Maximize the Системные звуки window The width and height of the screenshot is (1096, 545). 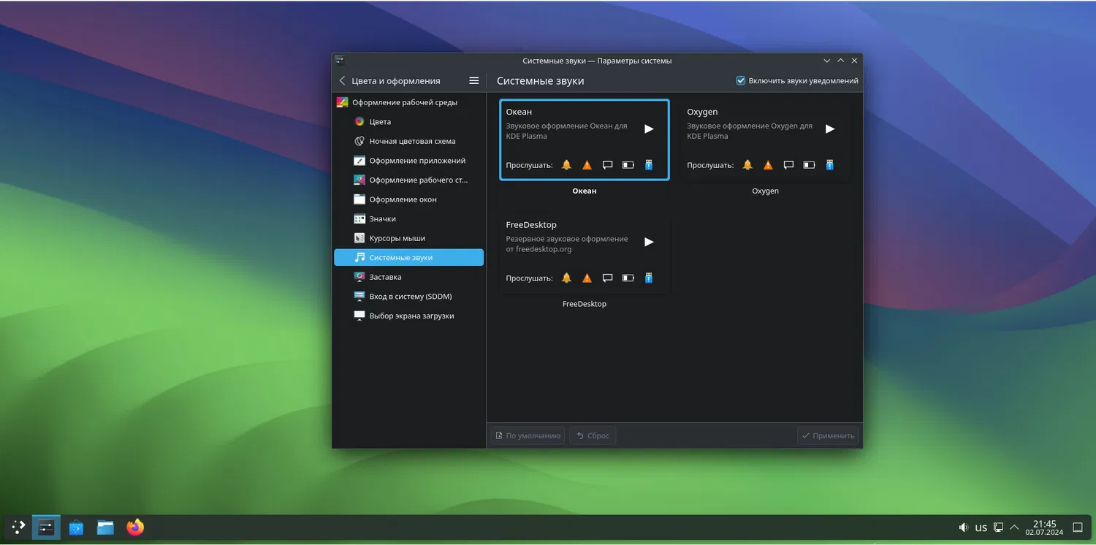pos(841,61)
